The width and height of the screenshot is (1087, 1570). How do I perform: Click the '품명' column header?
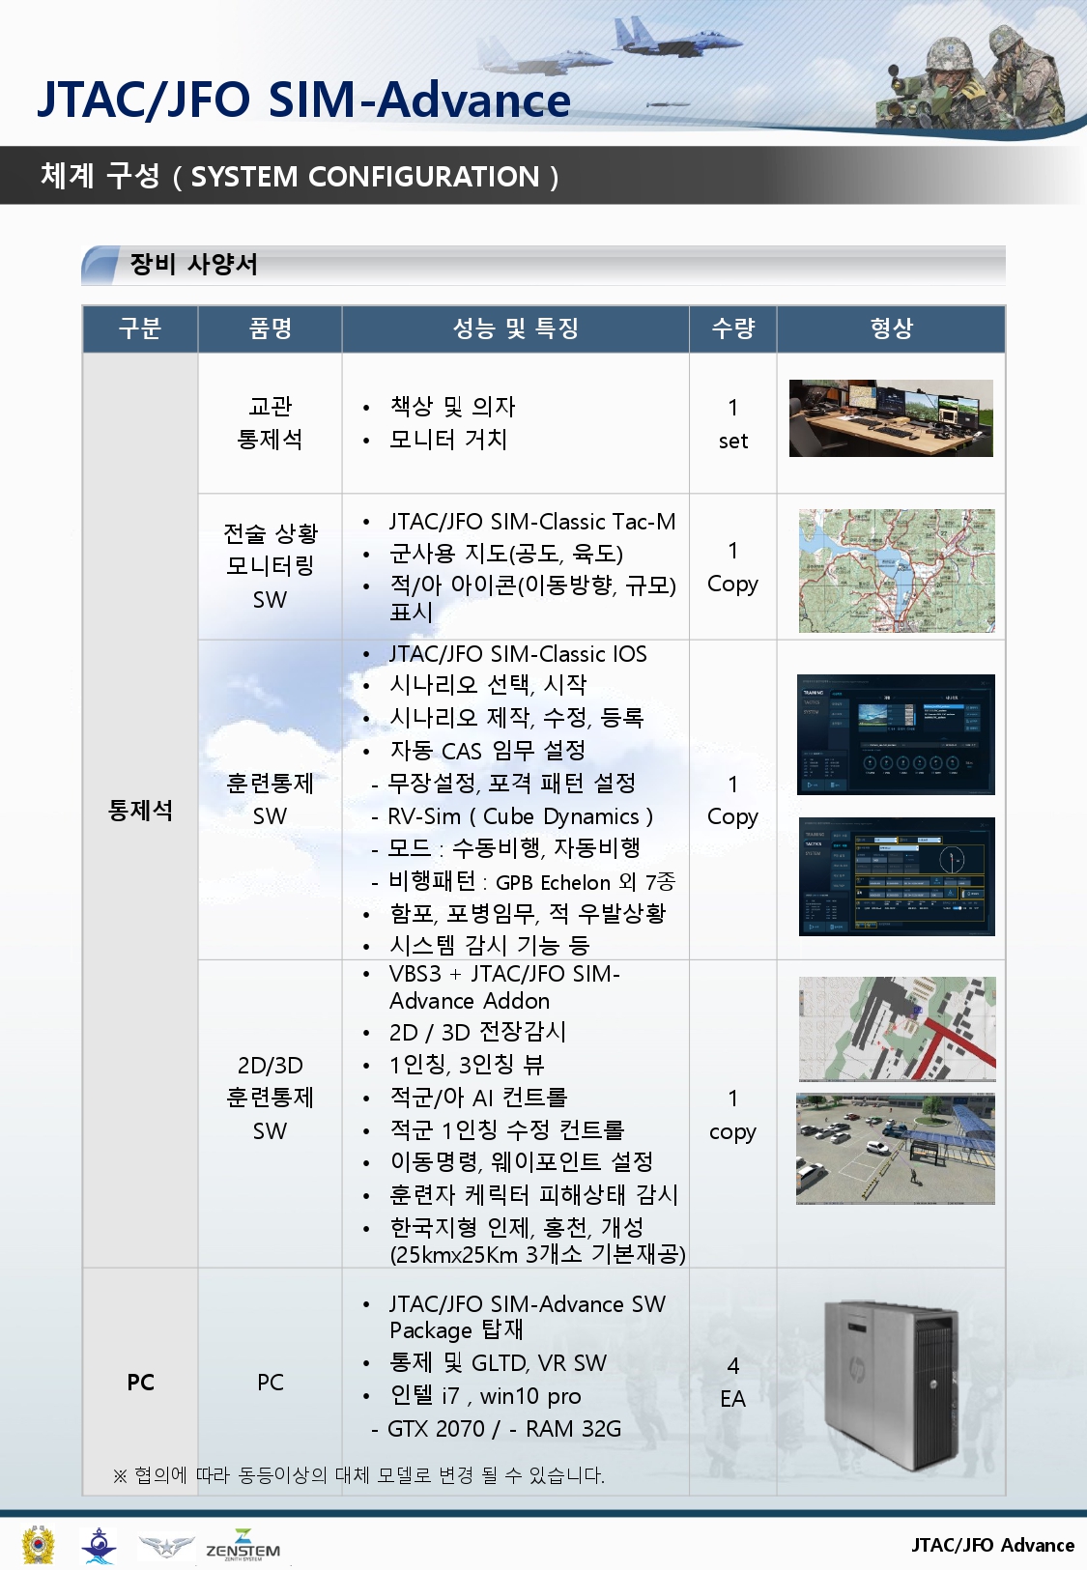[271, 328]
